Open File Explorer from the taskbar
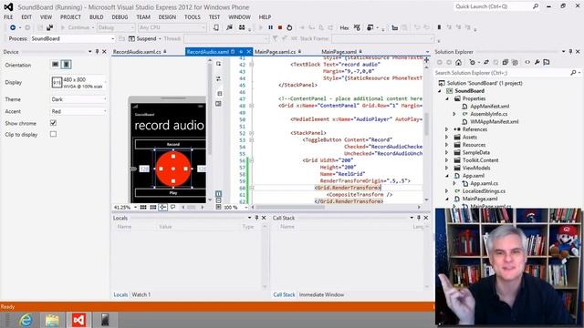The height and width of the screenshot is (328, 584). [52, 320]
